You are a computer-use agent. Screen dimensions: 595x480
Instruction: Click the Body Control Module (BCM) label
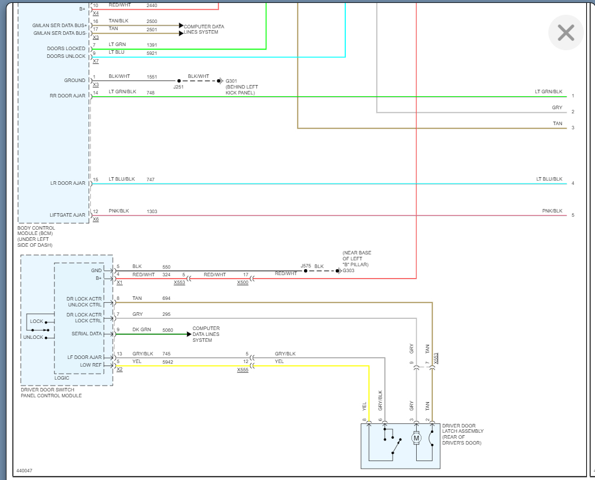(x=36, y=236)
